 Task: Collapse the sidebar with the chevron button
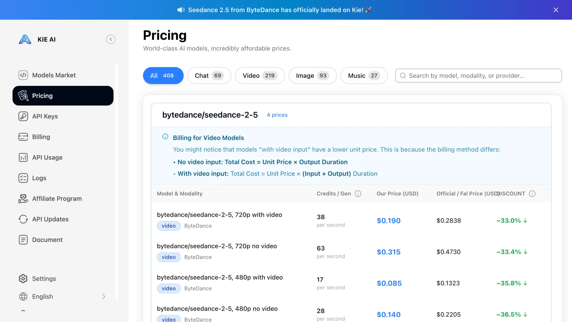click(x=111, y=39)
